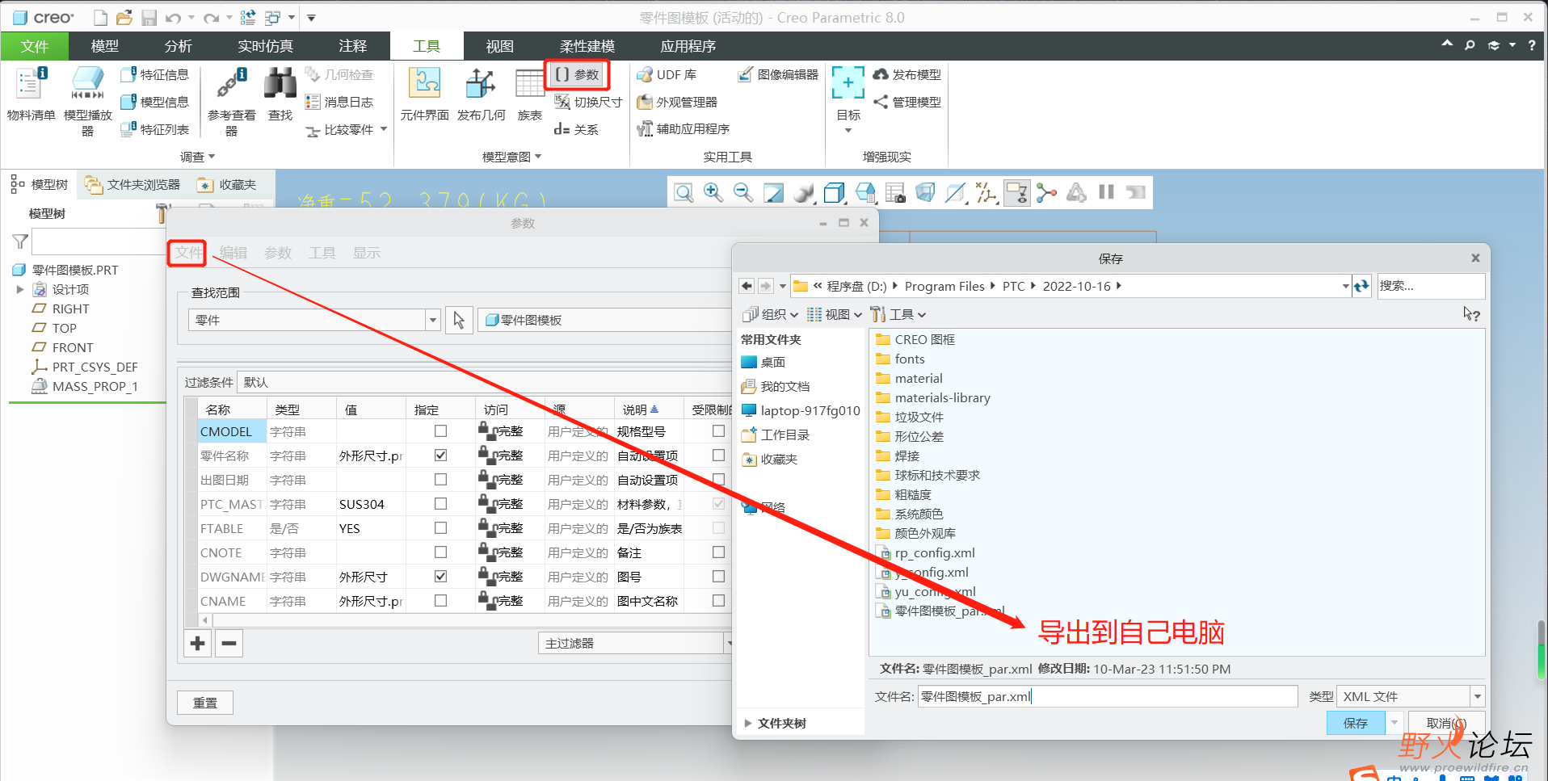Uncheck 指定 checkbox for DWGNAME row
This screenshot has width=1548, height=781.
point(440,577)
